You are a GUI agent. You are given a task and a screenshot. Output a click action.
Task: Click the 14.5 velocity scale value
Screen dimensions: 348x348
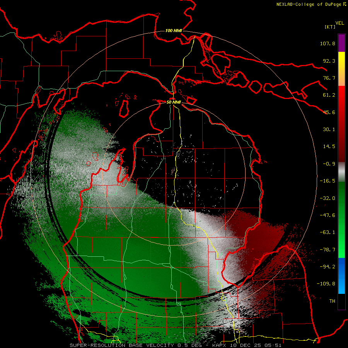(329, 147)
